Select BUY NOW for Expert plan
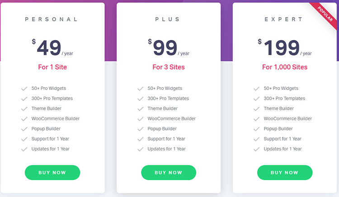Image resolution: width=339 pixels, height=197 pixels. click(285, 173)
